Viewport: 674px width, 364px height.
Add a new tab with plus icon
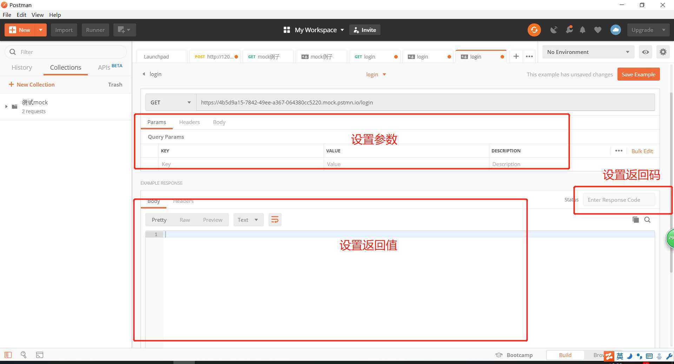(x=516, y=56)
